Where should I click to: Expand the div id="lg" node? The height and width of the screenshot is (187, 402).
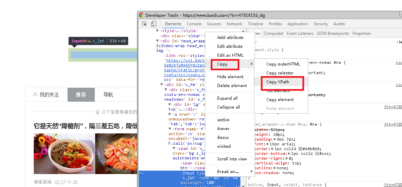tap(170, 104)
